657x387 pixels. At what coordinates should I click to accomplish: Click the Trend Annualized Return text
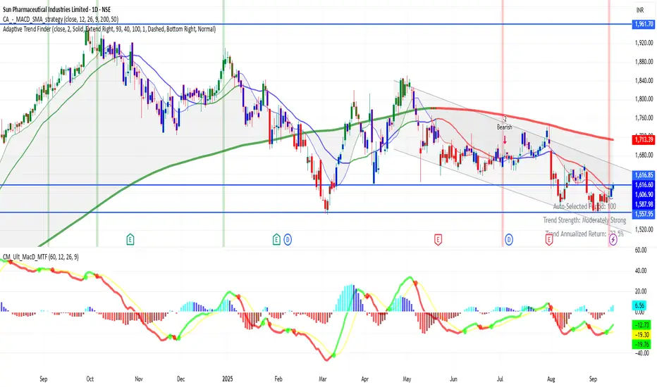pyautogui.click(x=584, y=234)
